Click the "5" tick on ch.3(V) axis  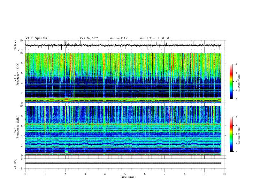22,158
